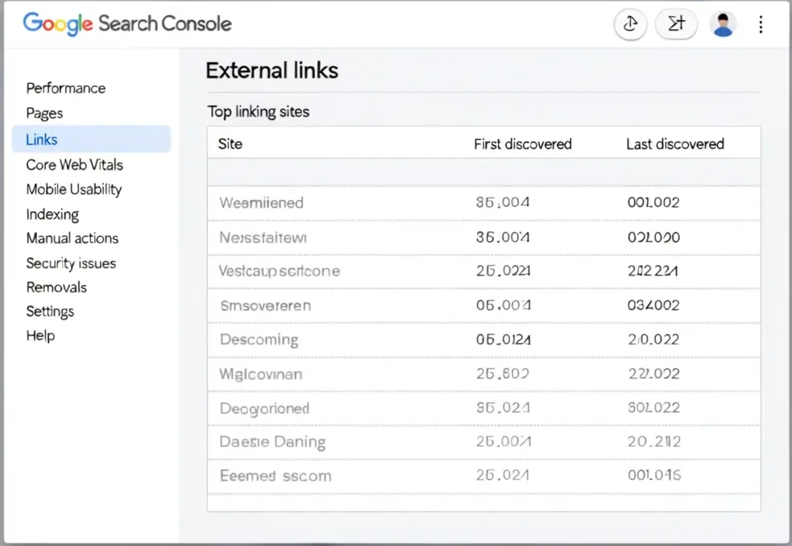Viewport: 792px width, 546px height.
Task: Click the Top linking sites title
Action: tap(258, 112)
